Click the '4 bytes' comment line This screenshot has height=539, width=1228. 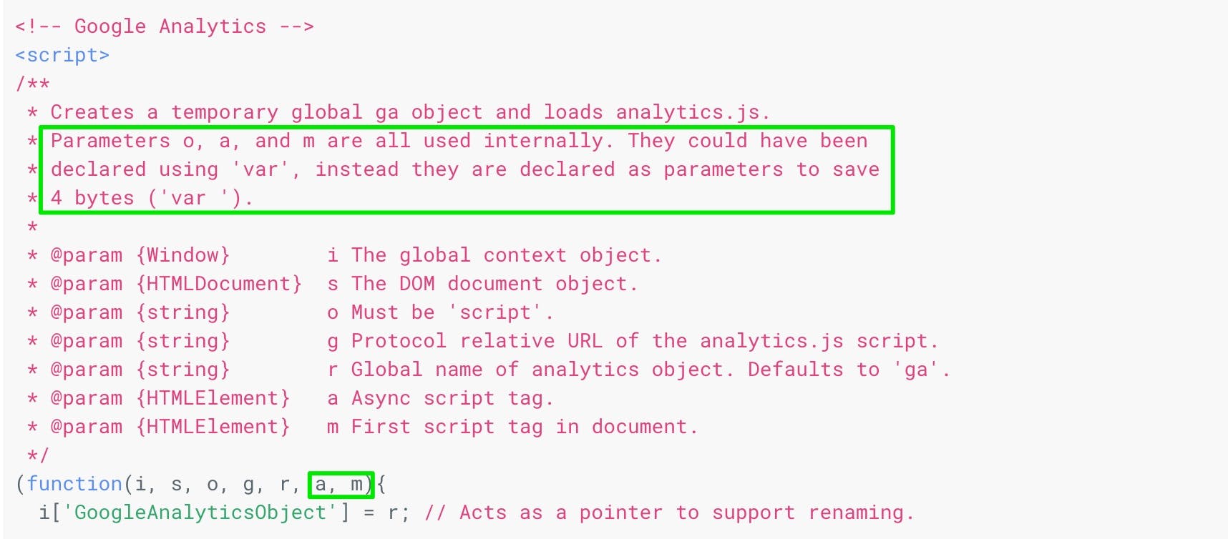152,198
